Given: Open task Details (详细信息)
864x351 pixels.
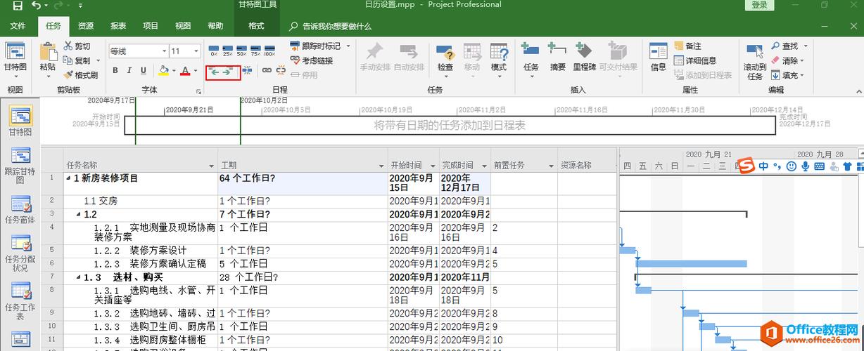Looking at the screenshot, I should click(x=695, y=60).
